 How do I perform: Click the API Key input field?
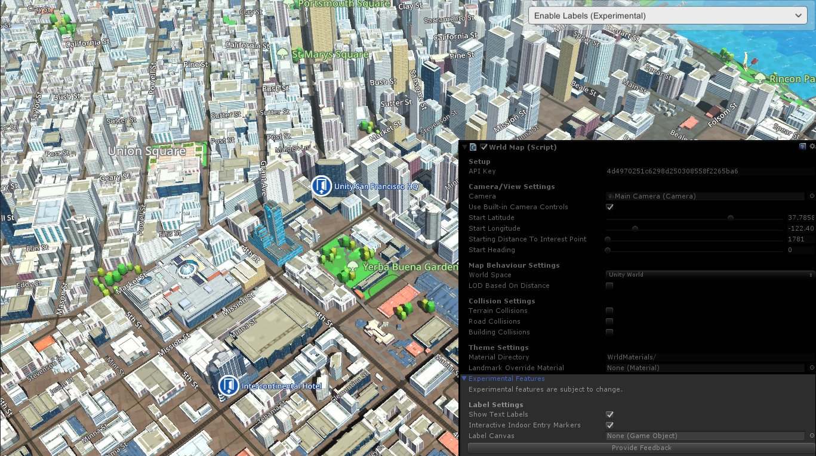710,171
